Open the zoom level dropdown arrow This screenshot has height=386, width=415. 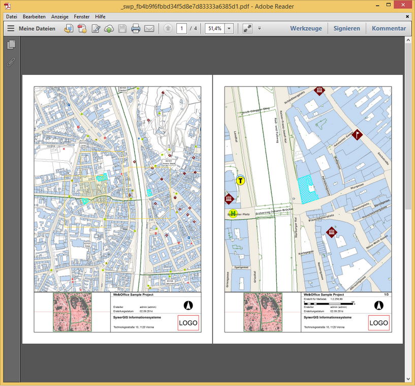click(229, 28)
